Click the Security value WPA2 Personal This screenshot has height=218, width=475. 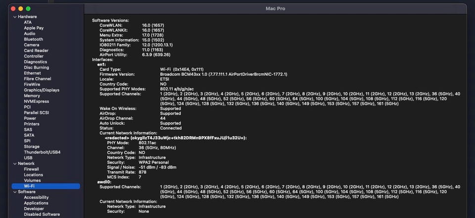tap(153, 162)
